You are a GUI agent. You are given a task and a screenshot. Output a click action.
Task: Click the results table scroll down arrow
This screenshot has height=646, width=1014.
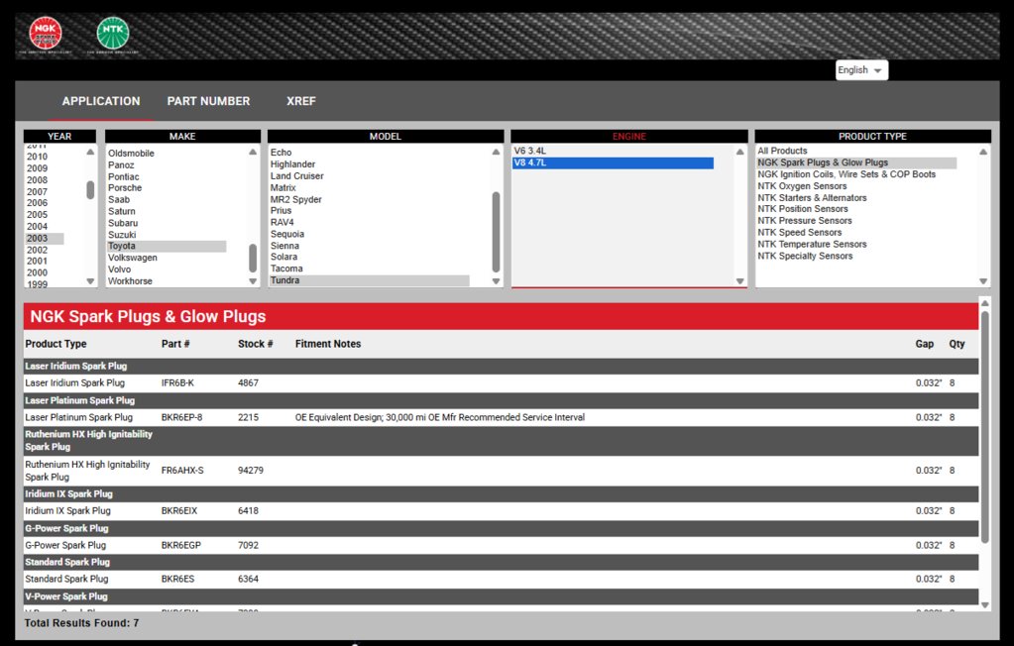point(985,605)
